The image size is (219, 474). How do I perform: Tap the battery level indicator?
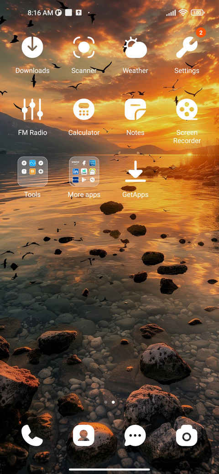[x=198, y=13]
